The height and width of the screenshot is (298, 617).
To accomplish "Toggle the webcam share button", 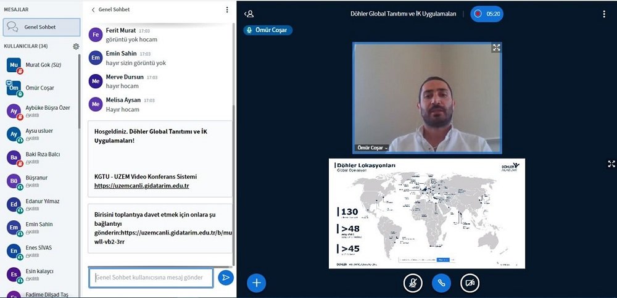I will tap(470, 283).
